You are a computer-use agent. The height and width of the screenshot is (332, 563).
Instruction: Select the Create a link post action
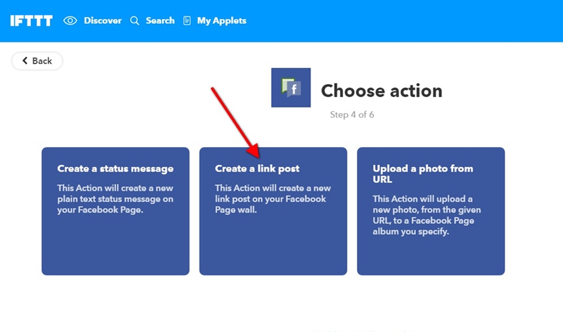point(273,211)
